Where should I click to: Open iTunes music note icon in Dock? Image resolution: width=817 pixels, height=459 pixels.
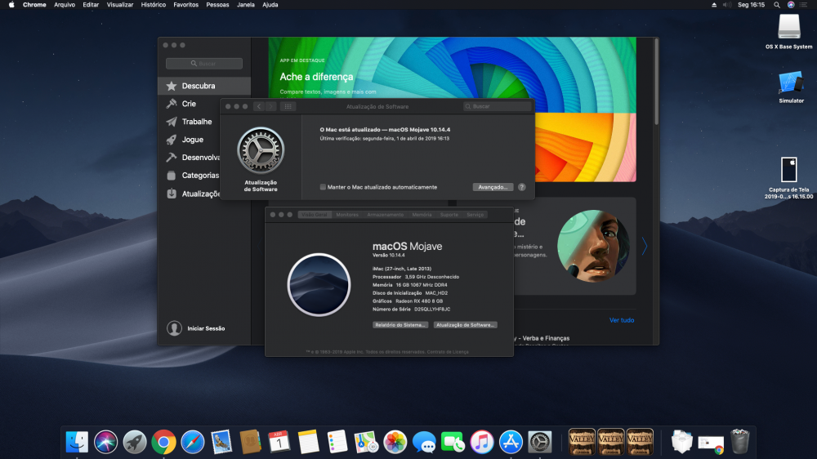click(482, 442)
